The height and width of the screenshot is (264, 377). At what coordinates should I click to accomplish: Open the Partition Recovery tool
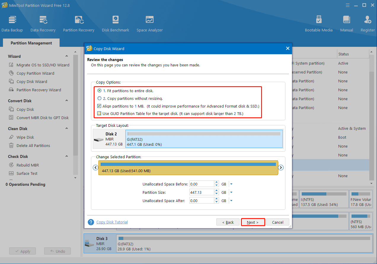pos(79,24)
